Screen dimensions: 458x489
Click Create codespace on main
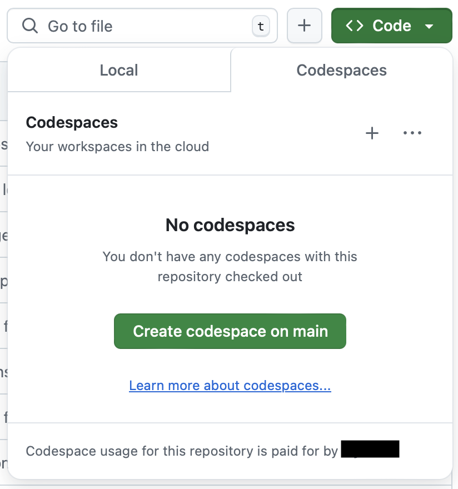pos(230,331)
